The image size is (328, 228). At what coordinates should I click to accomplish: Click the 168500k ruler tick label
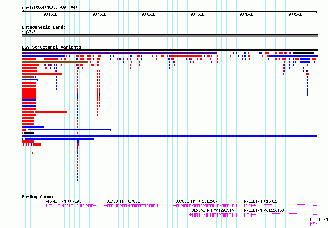tap(245, 15)
